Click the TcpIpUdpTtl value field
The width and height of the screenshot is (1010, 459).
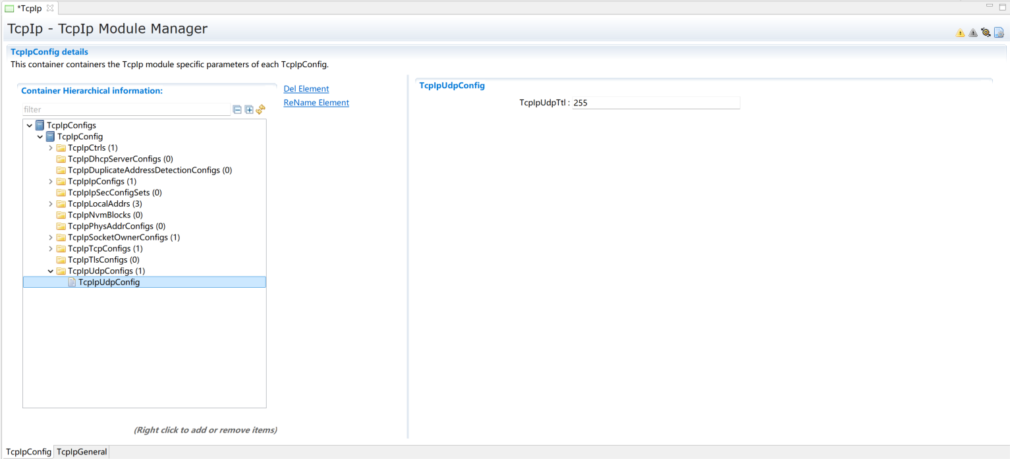(x=656, y=103)
